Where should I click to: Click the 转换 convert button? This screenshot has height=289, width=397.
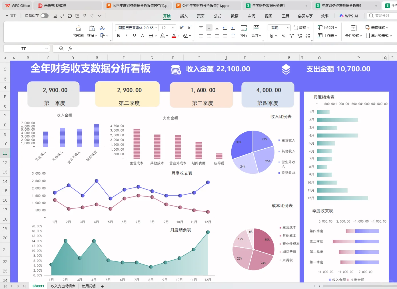302,28
